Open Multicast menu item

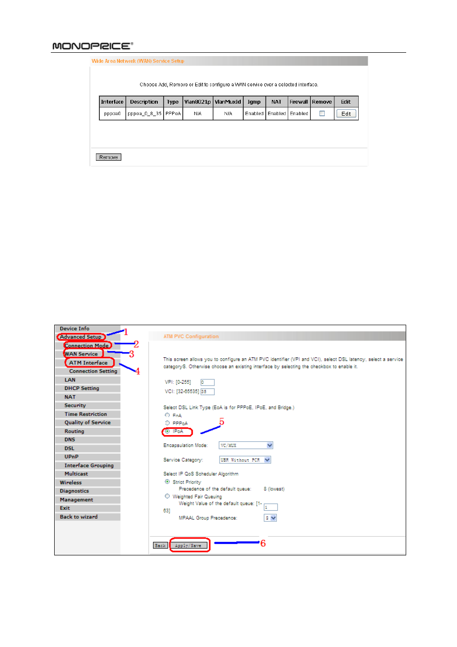coord(76,474)
